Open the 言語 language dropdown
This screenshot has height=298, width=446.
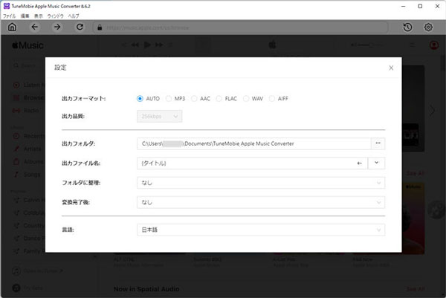[261, 230]
